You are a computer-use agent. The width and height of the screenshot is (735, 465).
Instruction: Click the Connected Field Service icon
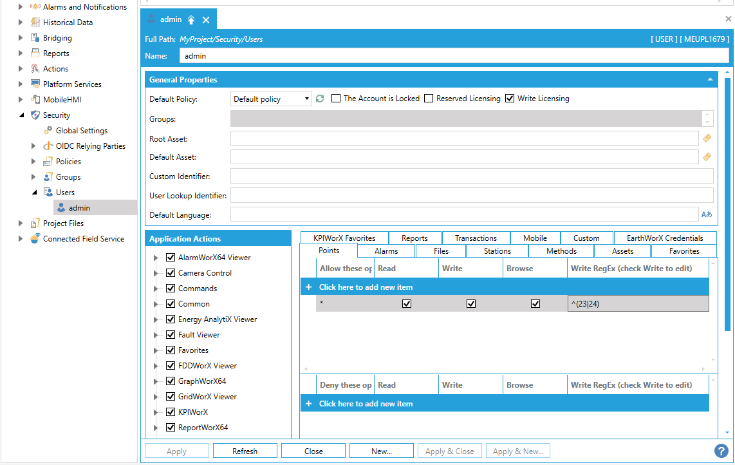(x=35, y=239)
